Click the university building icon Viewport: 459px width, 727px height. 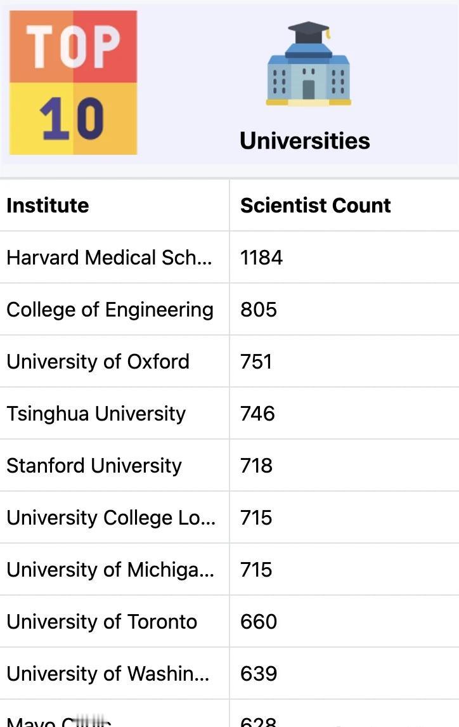tap(308, 64)
